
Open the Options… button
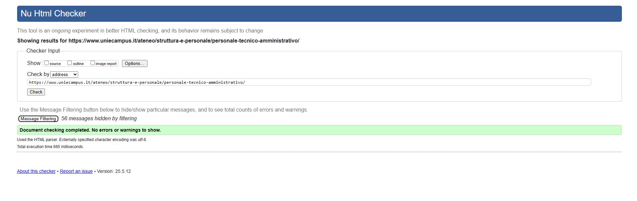click(134, 63)
